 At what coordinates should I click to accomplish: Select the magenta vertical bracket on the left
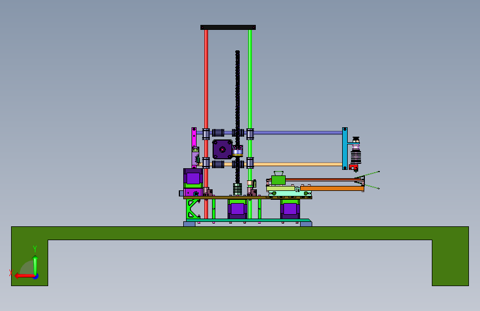click(x=194, y=137)
